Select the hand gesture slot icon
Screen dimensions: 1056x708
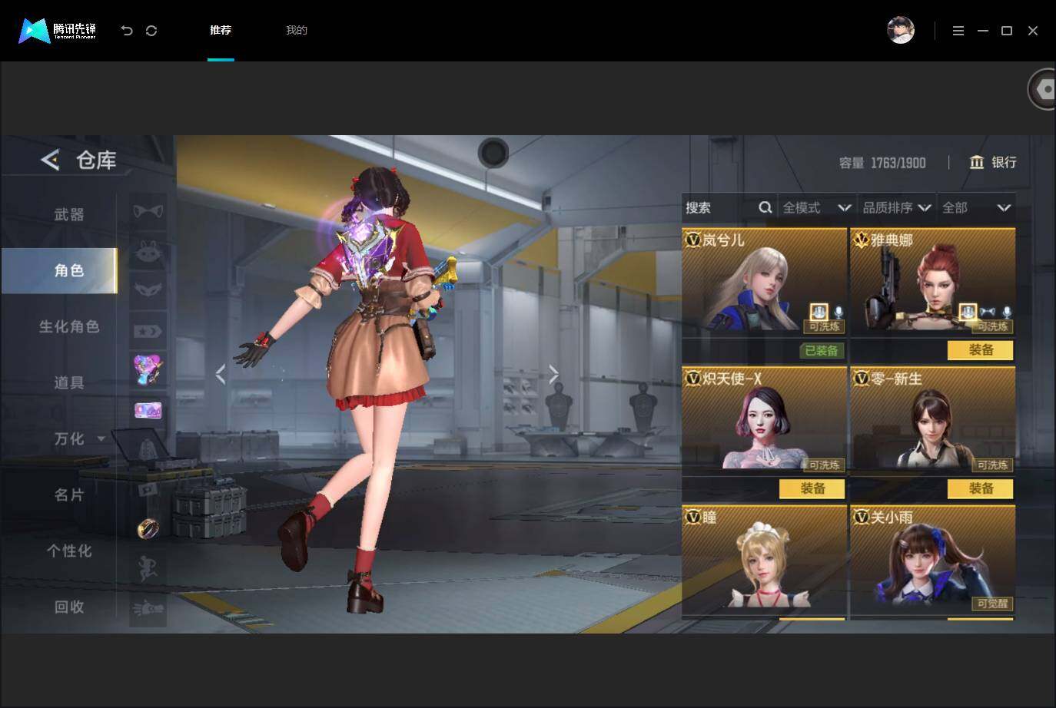click(x=148, y=609)
